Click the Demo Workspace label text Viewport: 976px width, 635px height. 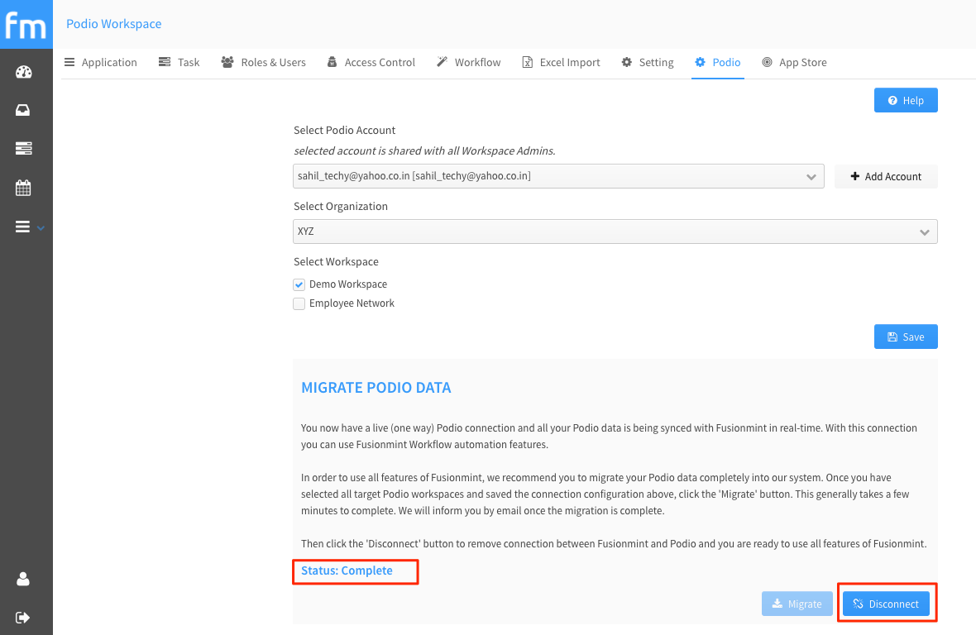[x=348, y=284]
